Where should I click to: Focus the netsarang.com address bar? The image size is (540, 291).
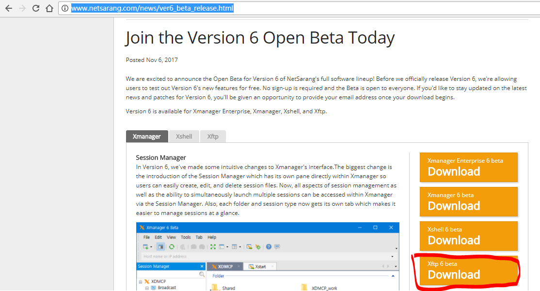[299, 8]
